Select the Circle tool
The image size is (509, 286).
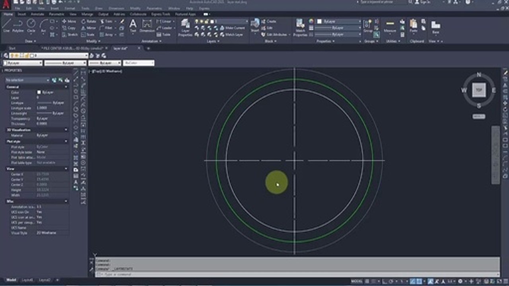(31, 25)
